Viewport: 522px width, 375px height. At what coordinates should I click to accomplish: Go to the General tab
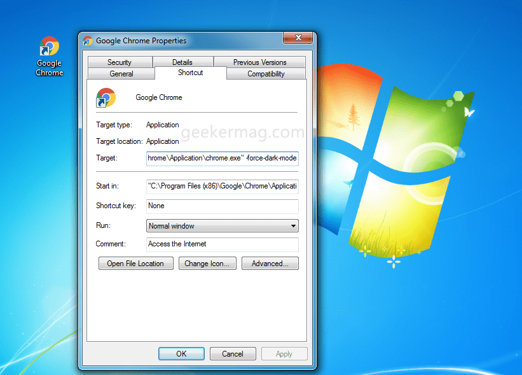point(121,74)
